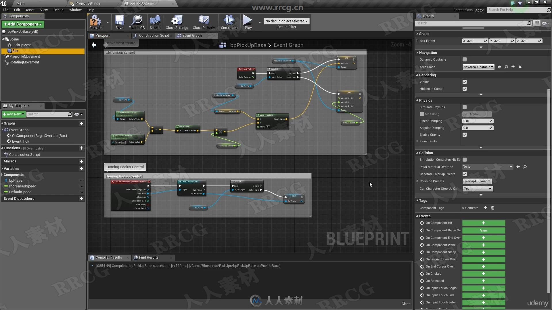Enable Dynamic Obstacle checkbox
The image size is (552, 310).
pos(464,59)
